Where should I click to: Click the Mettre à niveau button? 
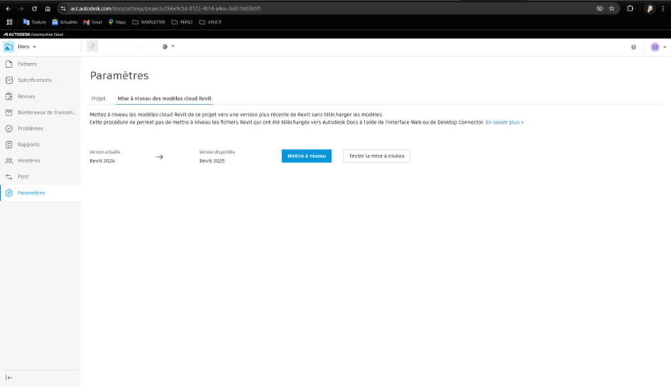(x=306, y=156)
